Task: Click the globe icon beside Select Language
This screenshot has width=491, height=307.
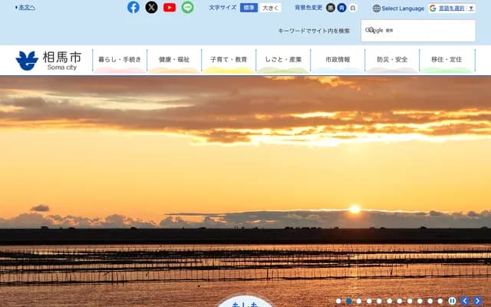Action: (377, 8)
